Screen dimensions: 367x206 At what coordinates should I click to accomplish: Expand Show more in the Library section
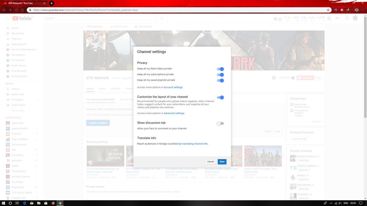coord(18,110)
